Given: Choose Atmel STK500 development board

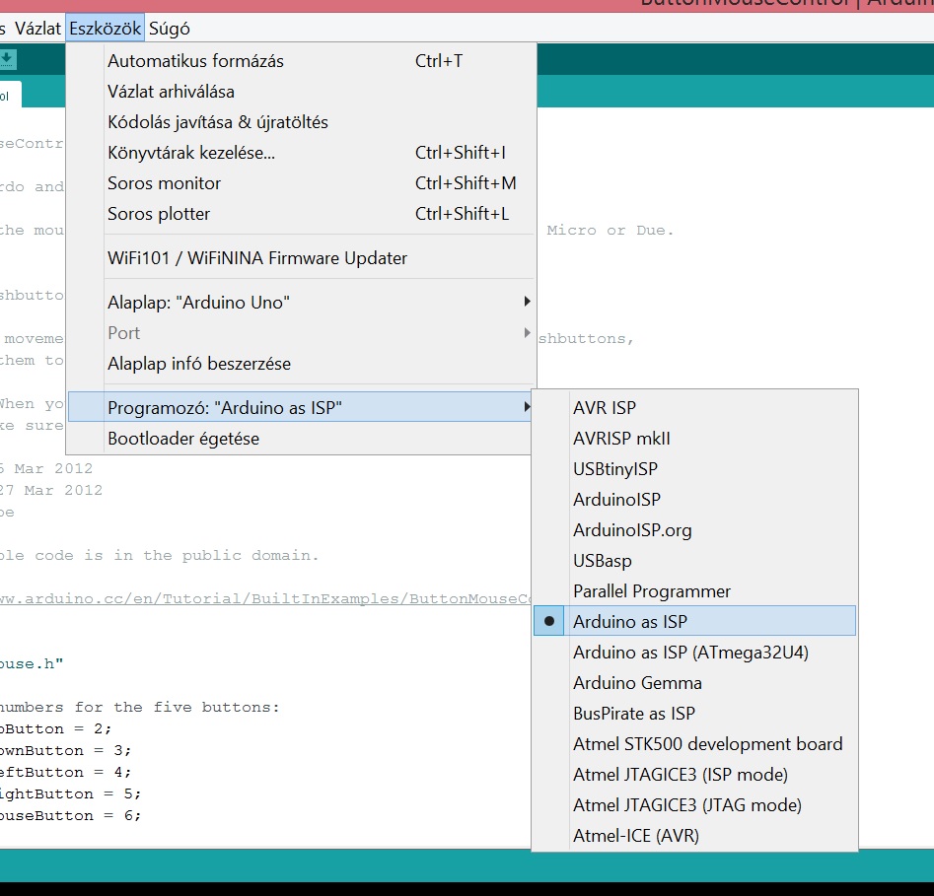Looking at the screenshot, I should click(x=694, y=743).
